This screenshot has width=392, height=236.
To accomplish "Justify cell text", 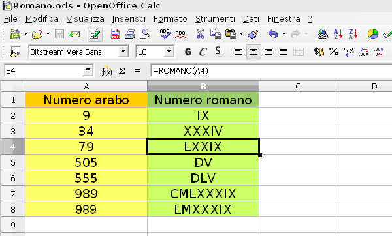I will click(x=284, y=52).
